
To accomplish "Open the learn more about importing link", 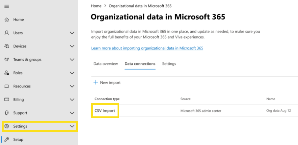I will tap(147, 48).
